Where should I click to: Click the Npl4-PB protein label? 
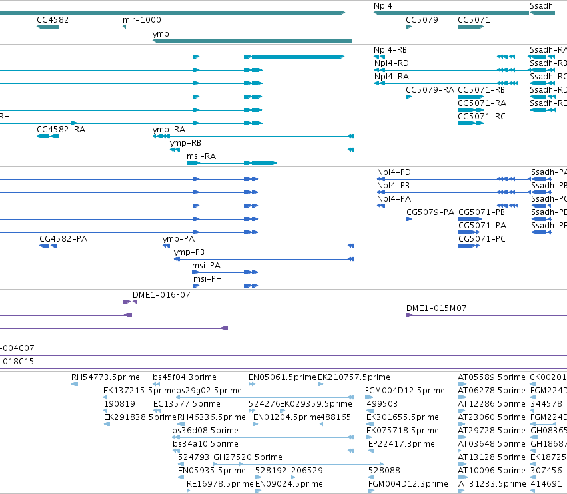tap(393, 186)
